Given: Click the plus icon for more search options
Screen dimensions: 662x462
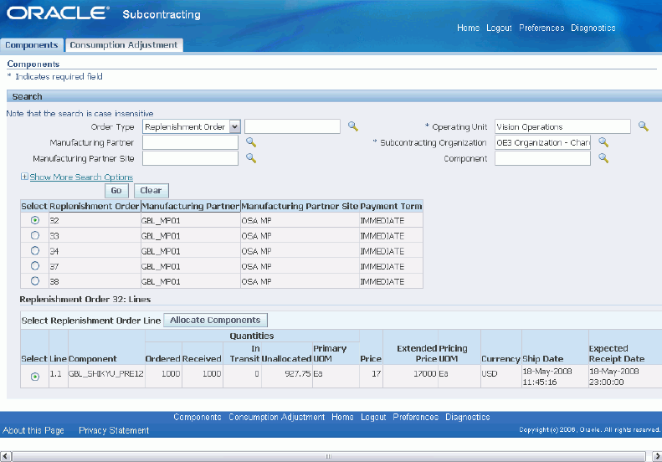Looking at the screenshot, I should 24,177.
